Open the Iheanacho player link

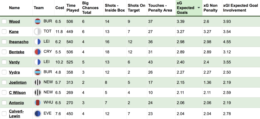(19, 42)
